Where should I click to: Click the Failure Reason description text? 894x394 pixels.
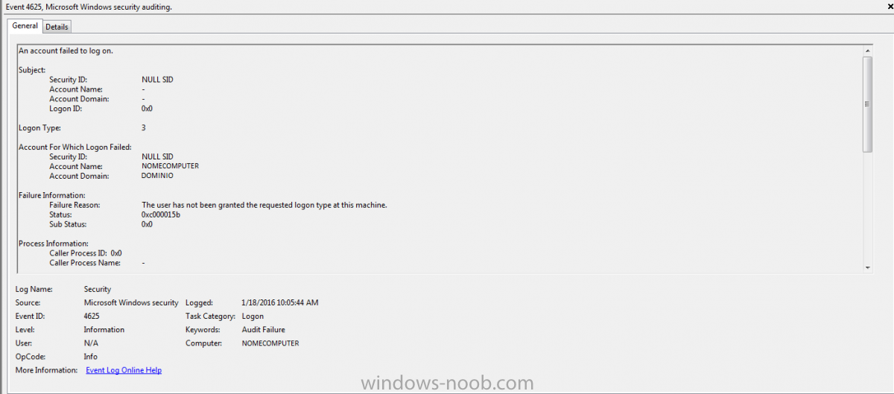(264, 205)
